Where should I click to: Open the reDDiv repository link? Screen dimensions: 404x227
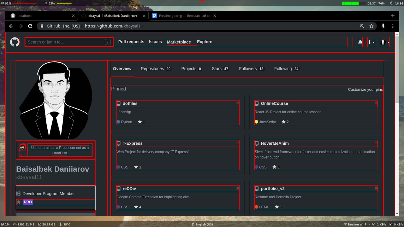(x=129, y=189)
